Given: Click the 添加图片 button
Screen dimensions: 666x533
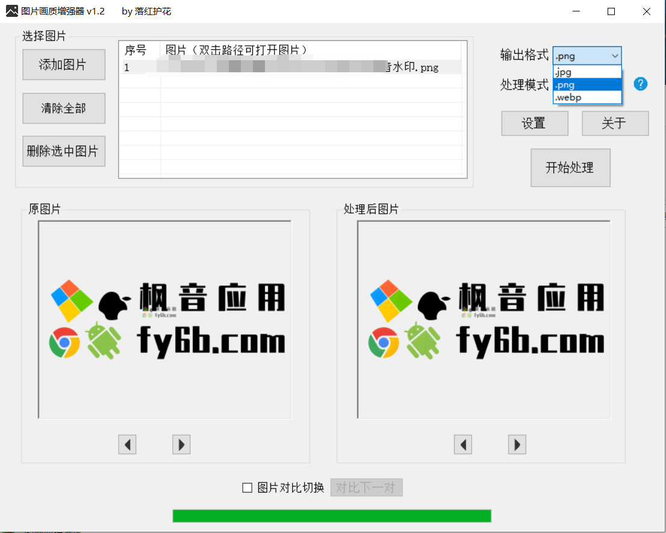Looking at the screenshot, I should tap(64, 64).
